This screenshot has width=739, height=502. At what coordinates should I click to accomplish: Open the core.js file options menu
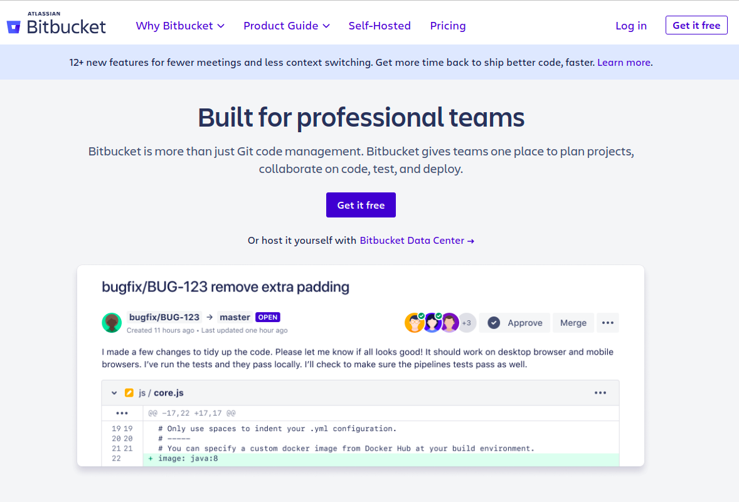tap(600, 393)
